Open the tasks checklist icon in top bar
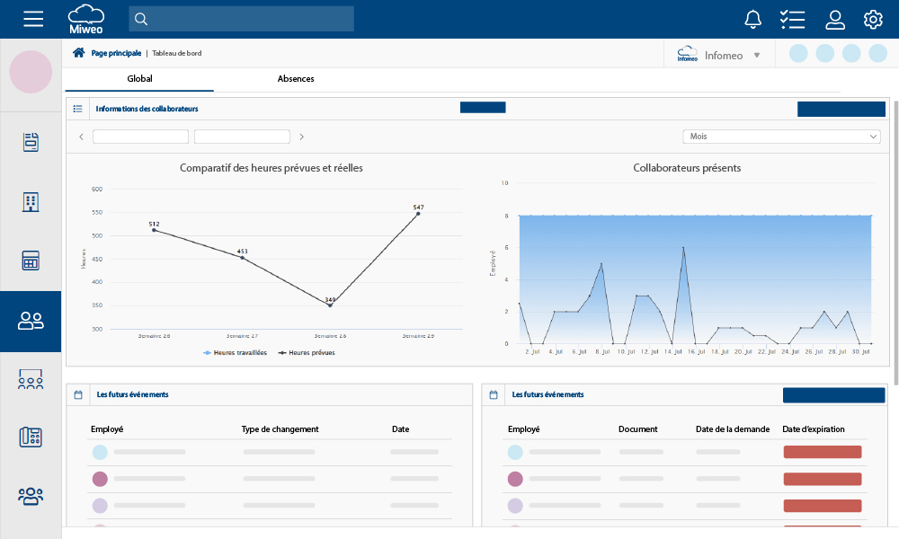The width and height of the screenshot is (899, 539). [x=792, y=18]
